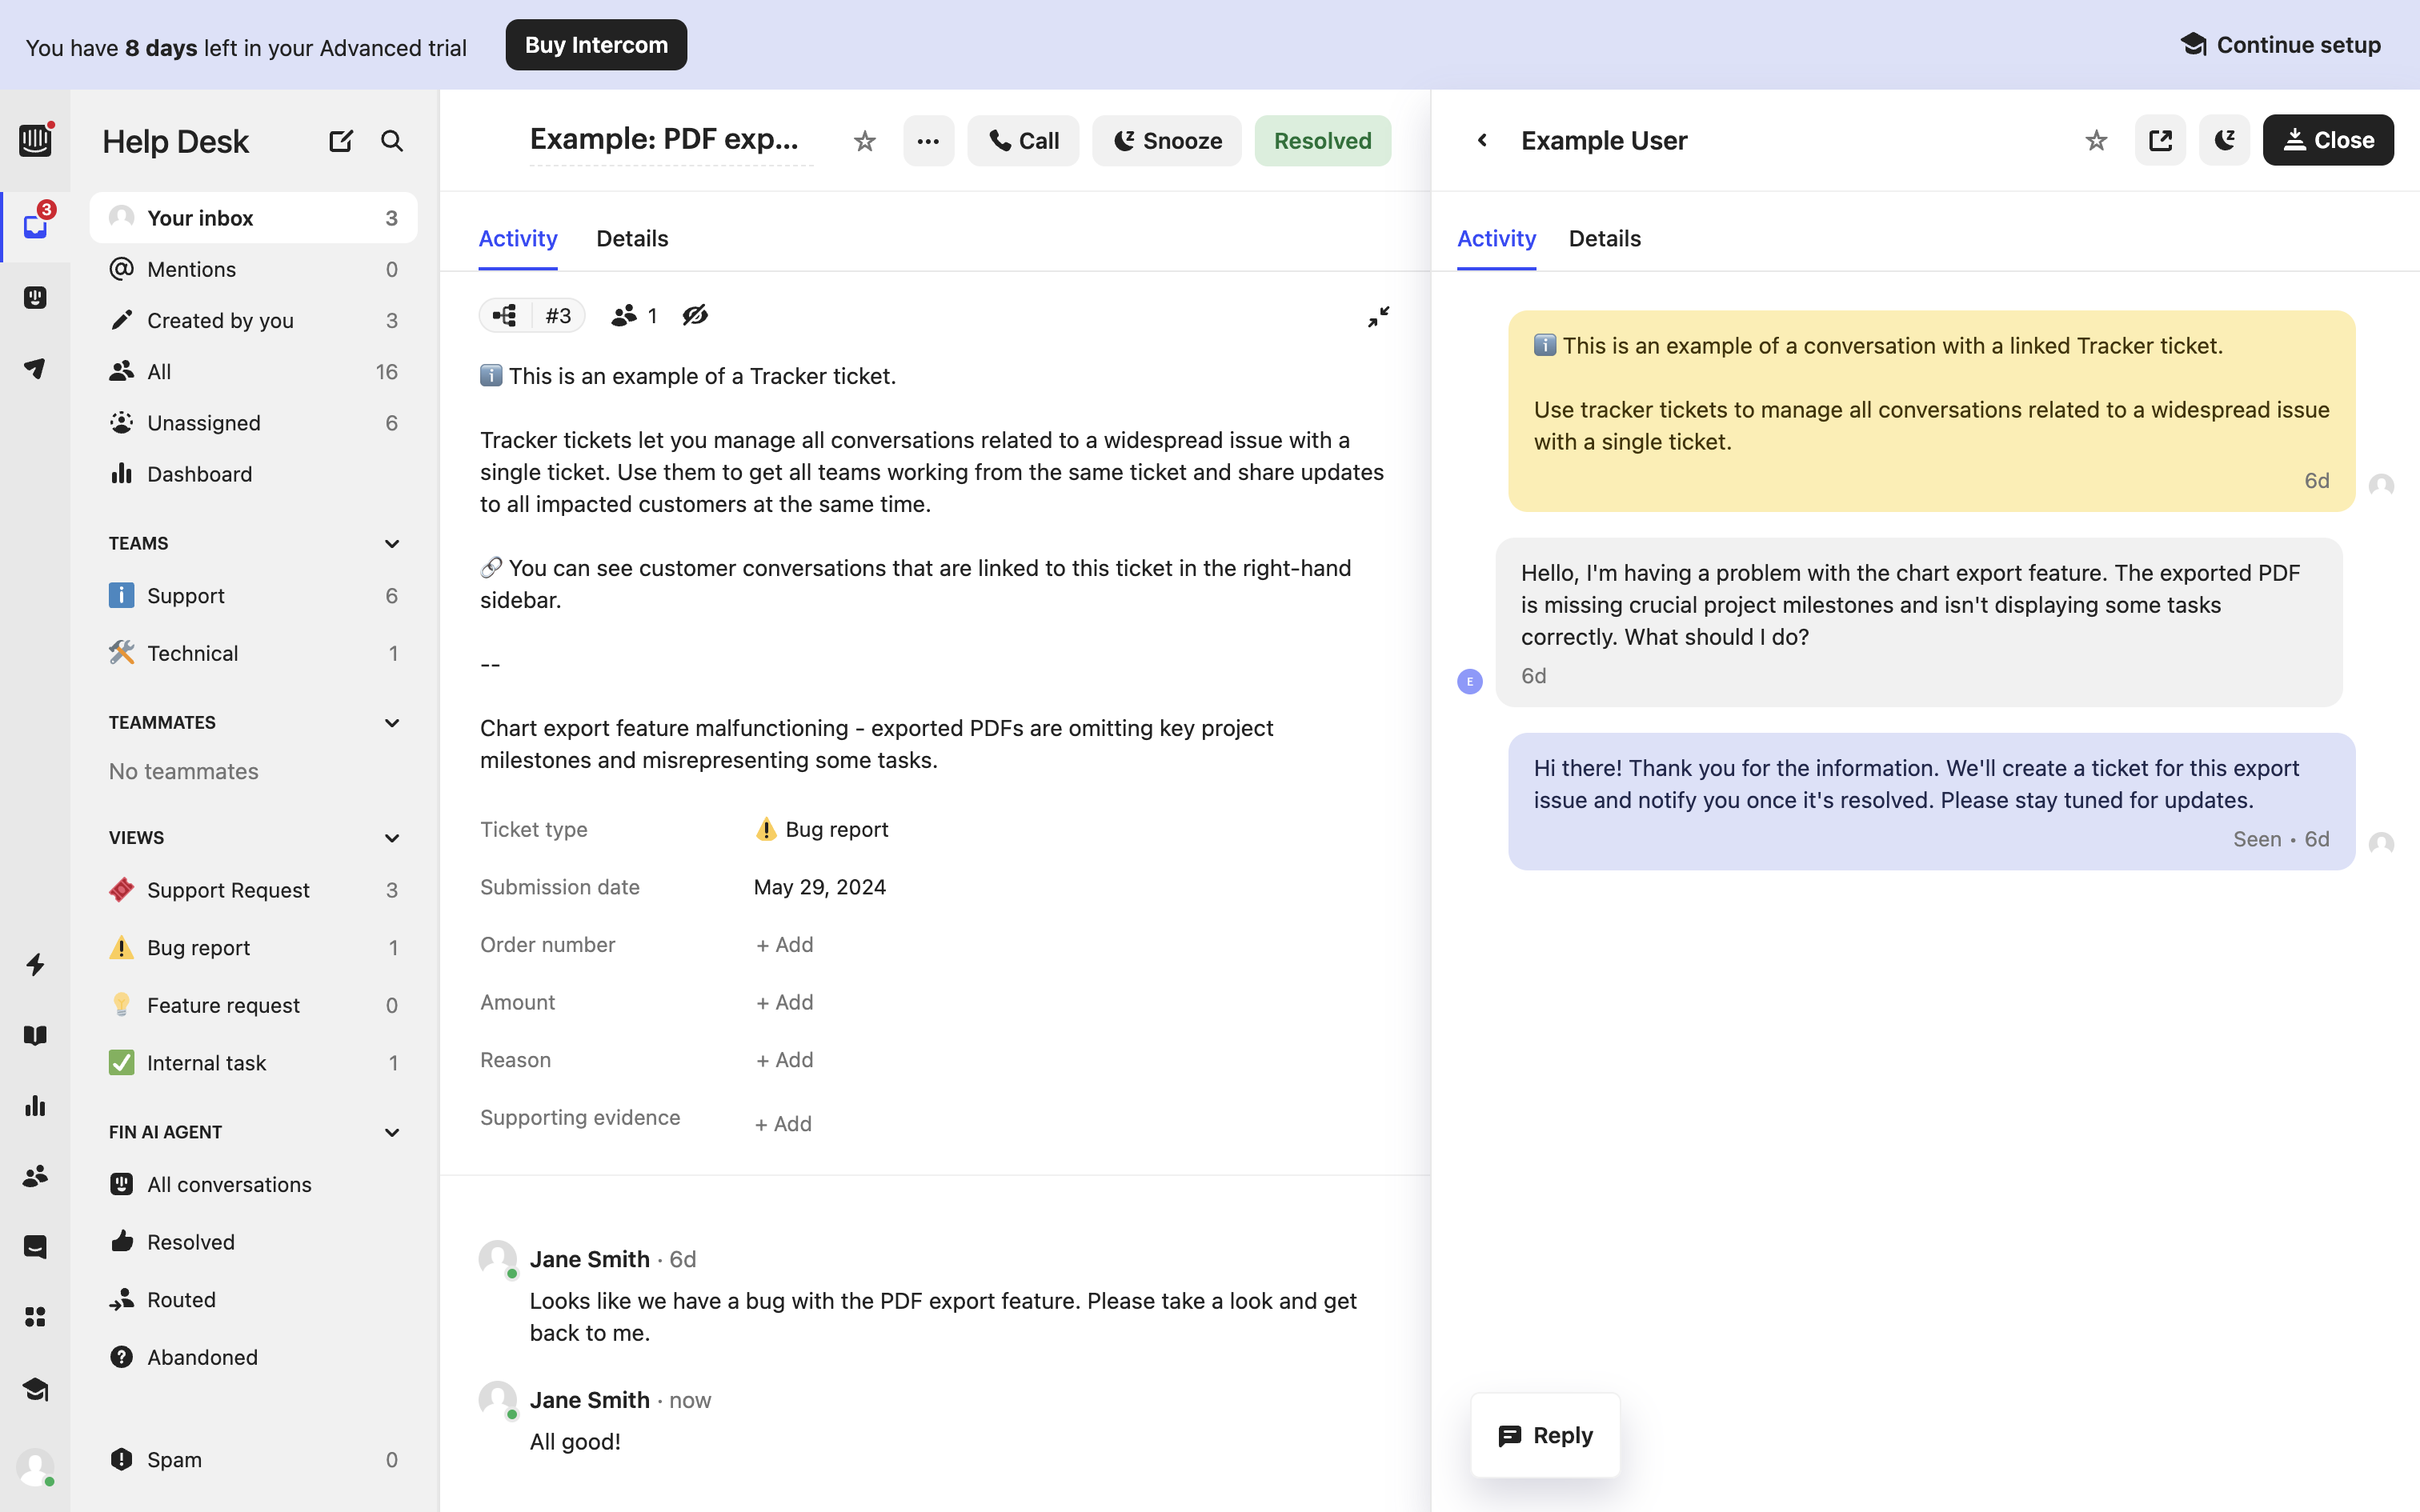Snooze Example User conversation moon icon
Viewport: 2420px width, 1512px height.
(2224, 140)
